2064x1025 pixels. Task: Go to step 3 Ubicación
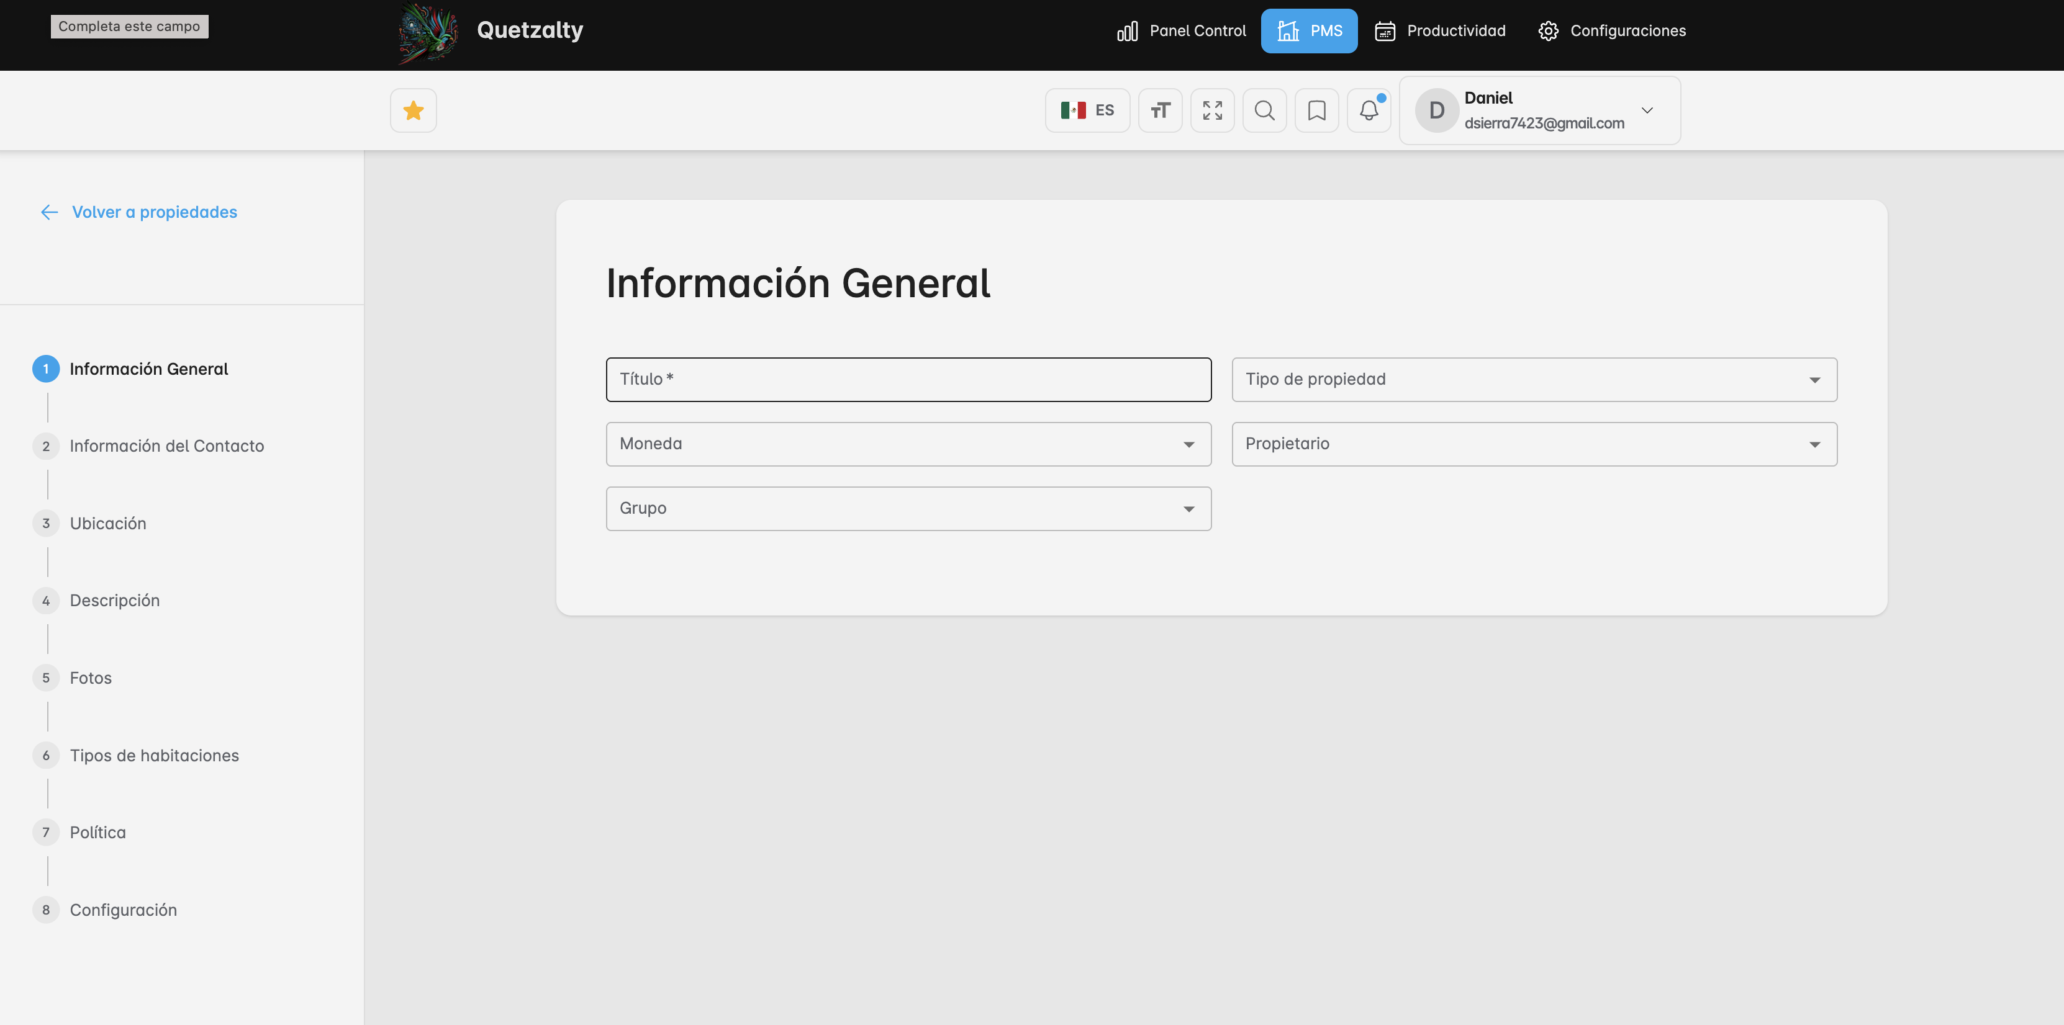point(107,524)
